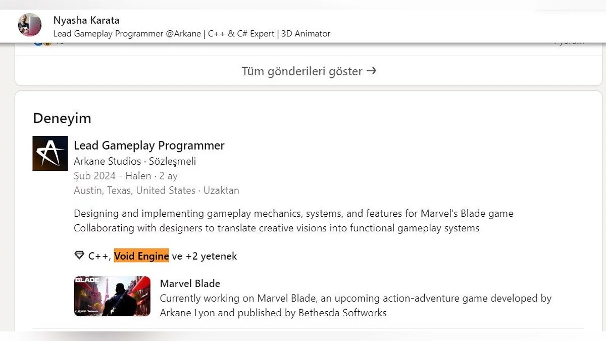Click the Designing and implementing gameplay description line

click(293, 213)
